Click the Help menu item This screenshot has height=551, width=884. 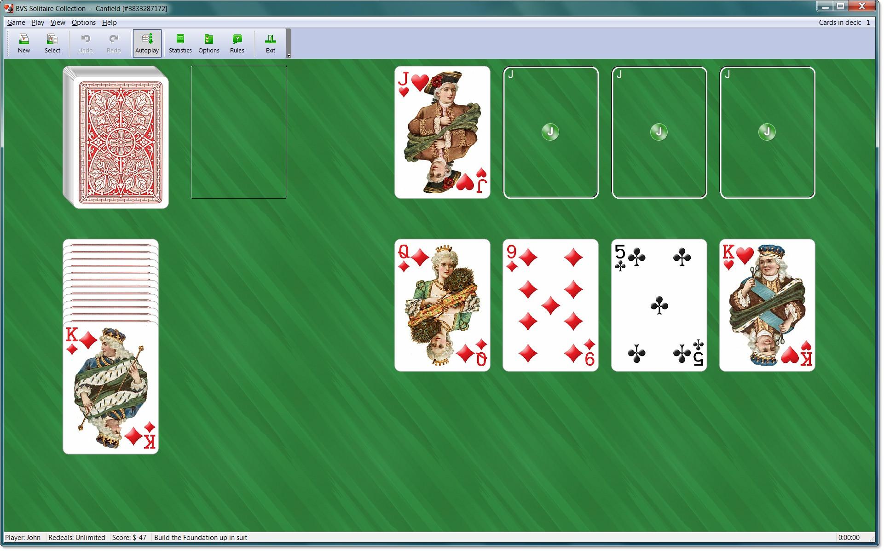pos(108,22)
